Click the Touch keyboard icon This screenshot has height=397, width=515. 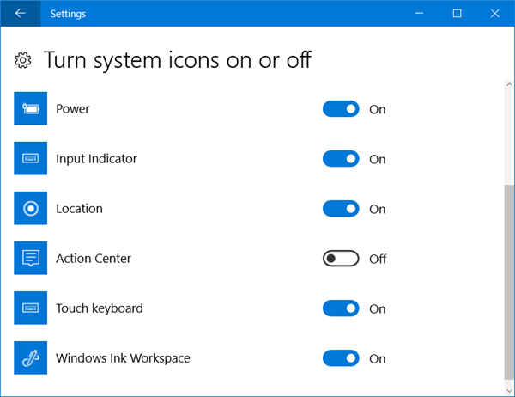coord(31,308)
